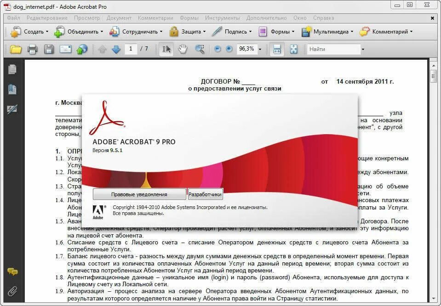Click the Разработчики button
Screen dimensions: 441x306
click(x=205, y=194)
